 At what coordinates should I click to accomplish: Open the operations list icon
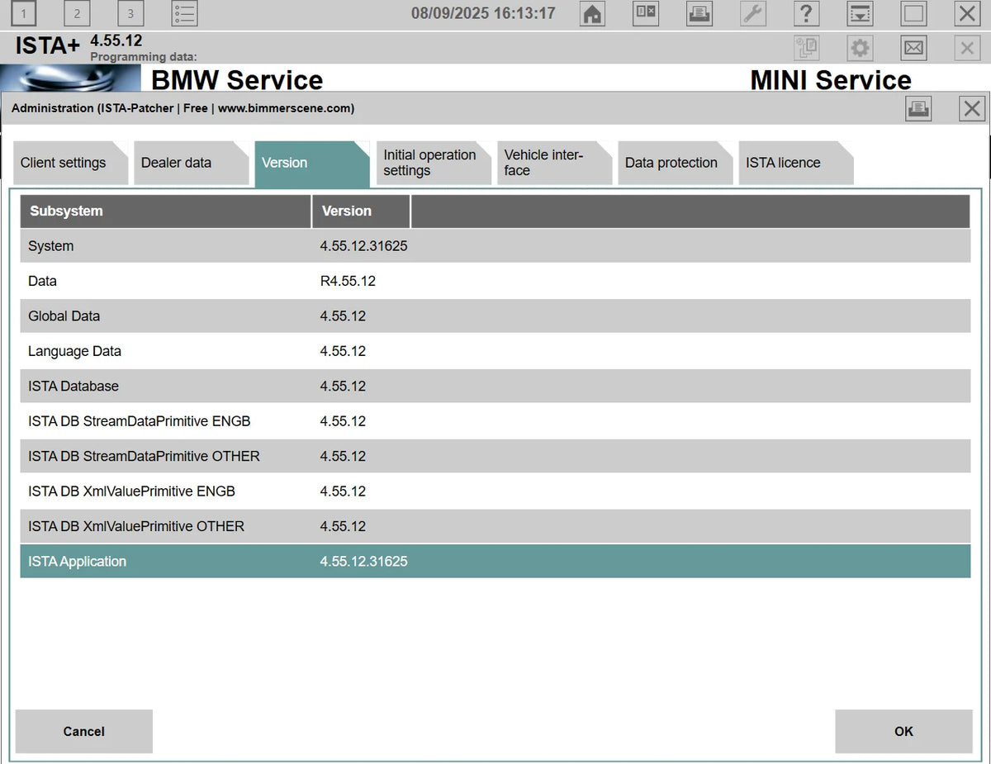pyautogui.click(x=184, y=13)
